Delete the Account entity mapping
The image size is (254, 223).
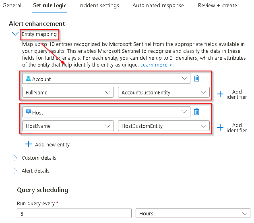(196, 78)
